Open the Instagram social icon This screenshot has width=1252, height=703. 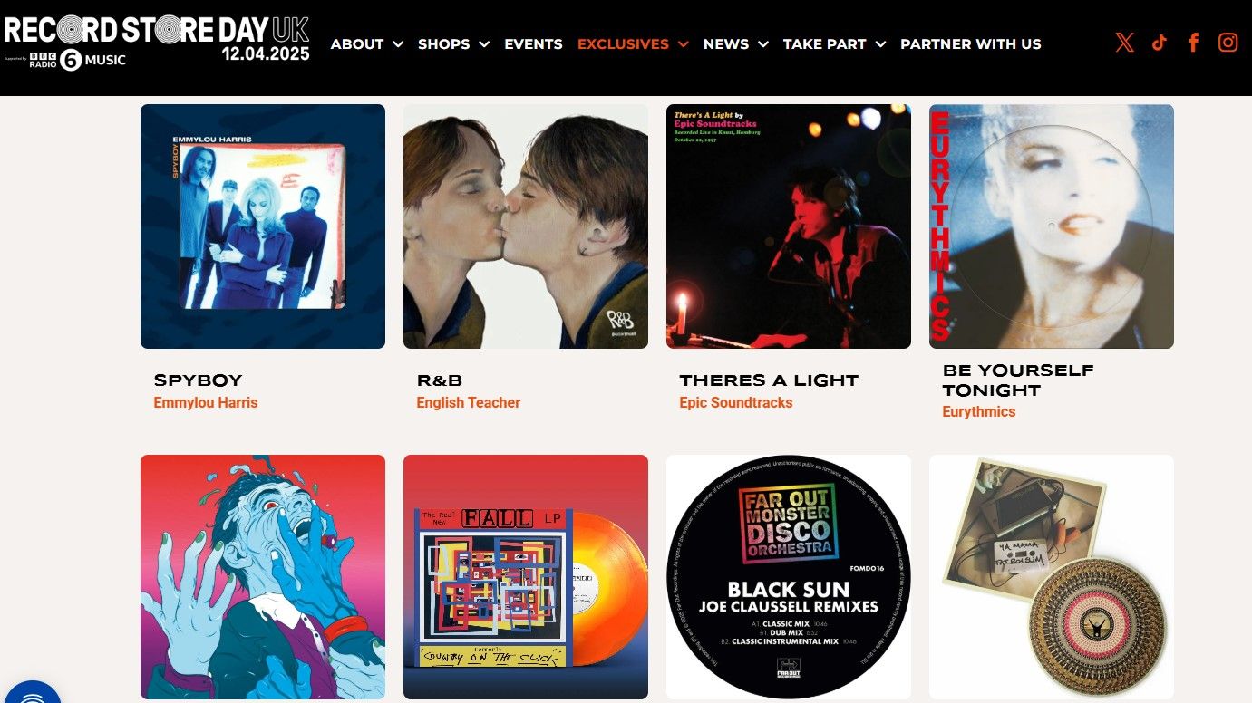click(1228, 43)
